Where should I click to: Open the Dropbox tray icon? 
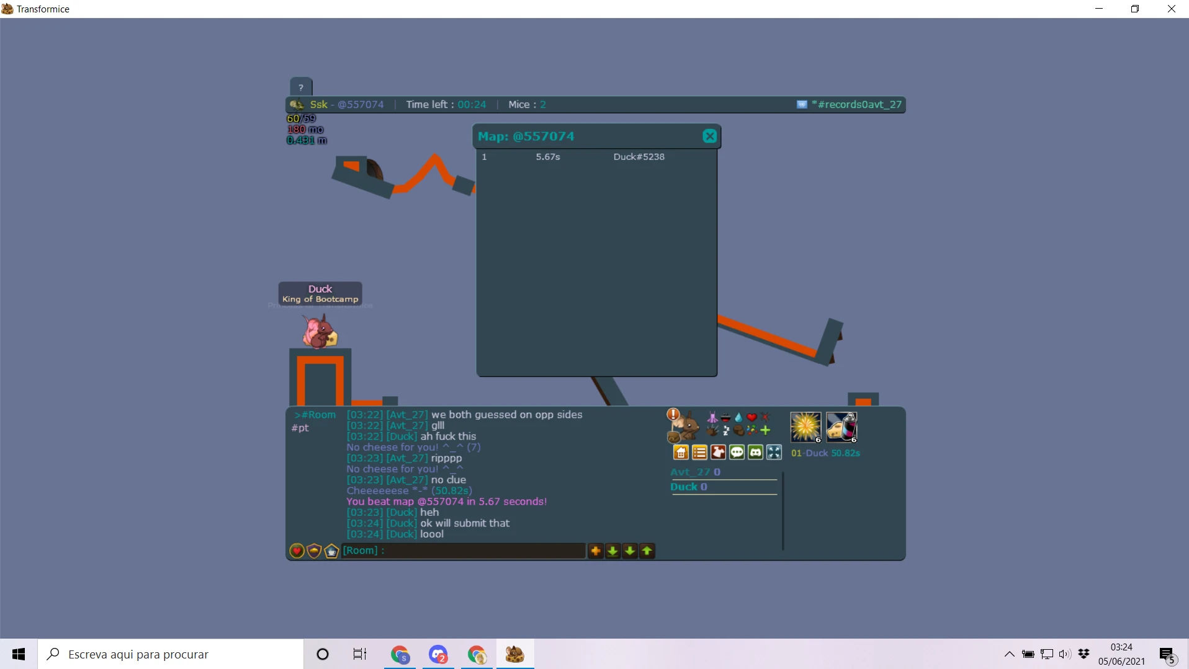pyautogui.click(x=1084, y=654)
